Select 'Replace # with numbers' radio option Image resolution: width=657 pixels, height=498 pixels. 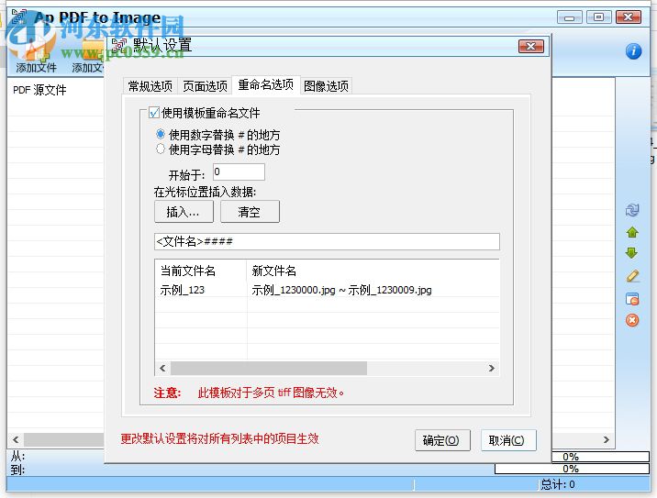[x=160, y=134]
